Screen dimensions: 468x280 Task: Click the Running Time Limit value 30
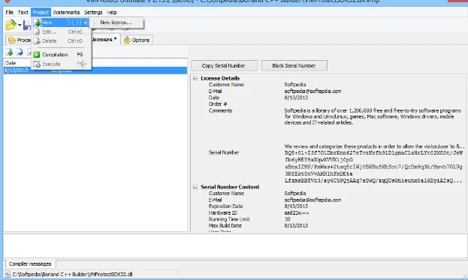(x=287, y=219)
